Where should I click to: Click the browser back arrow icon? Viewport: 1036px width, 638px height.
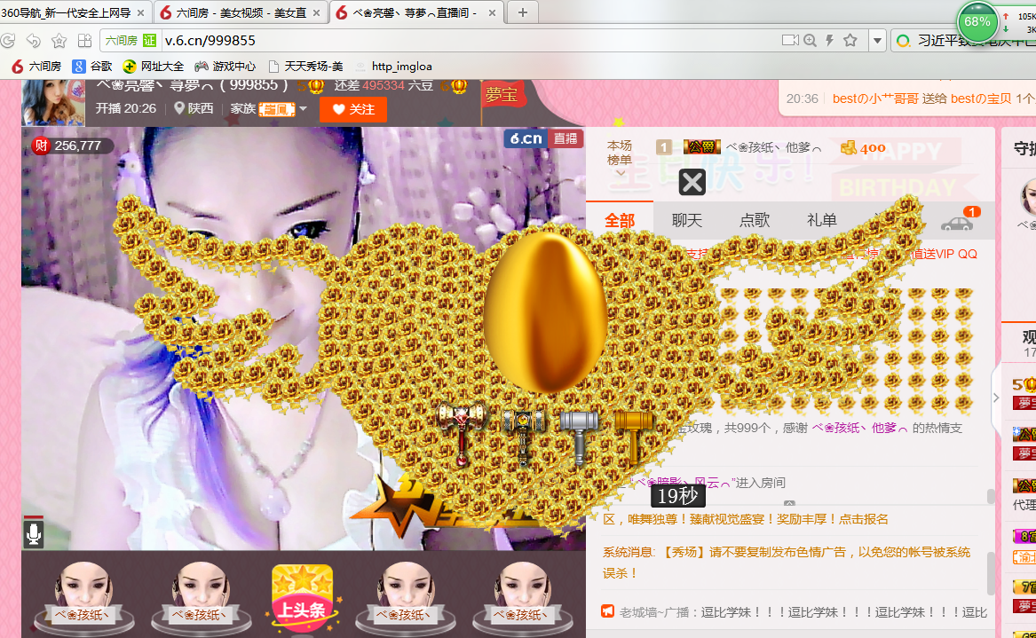(x=34, y=40)
